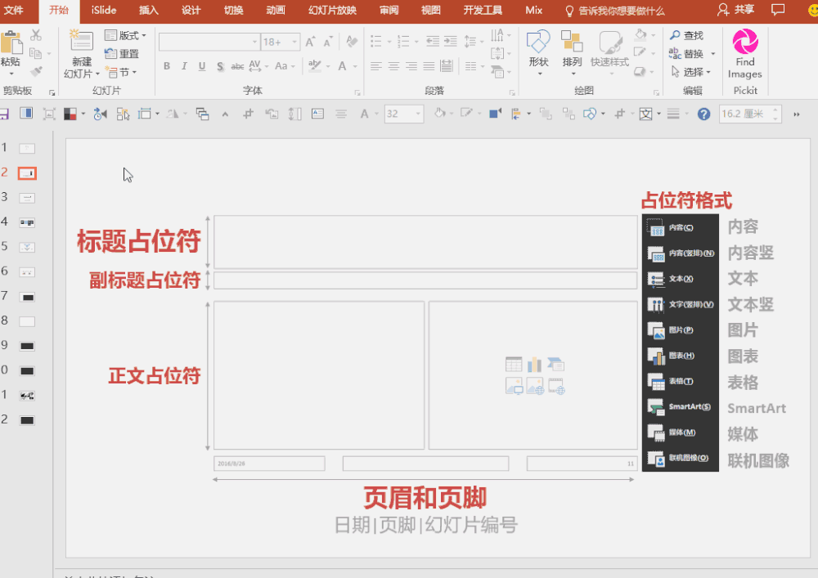Click the 共享 share button
This screenshot has height=578, width=818.
point(735,10)
